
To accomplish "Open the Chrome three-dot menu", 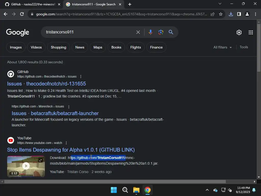I will [255, 14].
